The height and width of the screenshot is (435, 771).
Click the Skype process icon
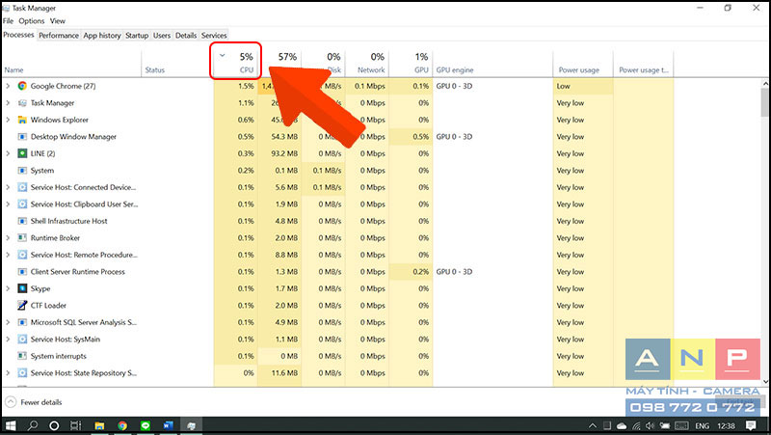pyautogui.click(x=22, y=288)
